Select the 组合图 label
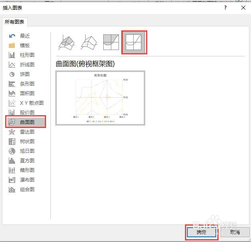This screenshot has width=251, height=242. (27, 190)
